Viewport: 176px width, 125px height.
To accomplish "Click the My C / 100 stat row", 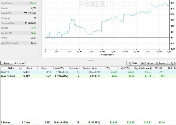I will click(x=19, y=33).
